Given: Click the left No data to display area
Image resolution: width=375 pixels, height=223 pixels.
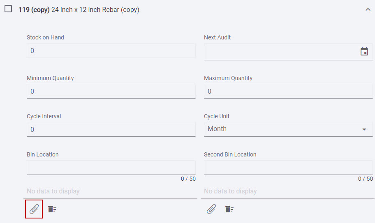Looking at the screenshot, I should pos(53,191).
